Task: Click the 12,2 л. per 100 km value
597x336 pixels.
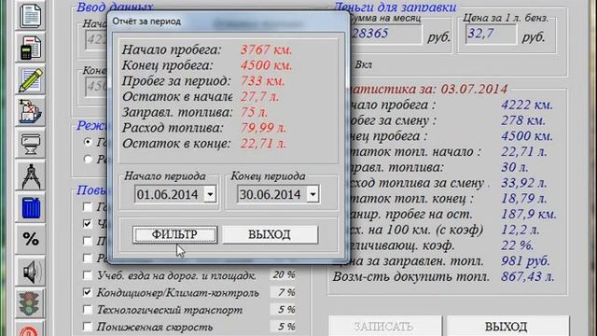Action: click(520, 230)
